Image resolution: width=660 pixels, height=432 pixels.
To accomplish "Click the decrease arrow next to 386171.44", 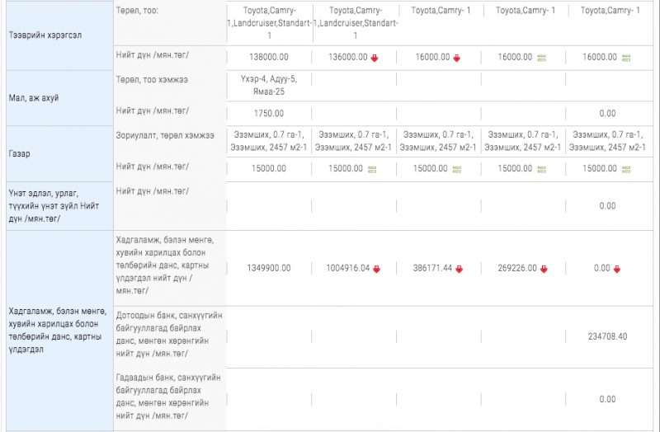I will click(460, 269).
